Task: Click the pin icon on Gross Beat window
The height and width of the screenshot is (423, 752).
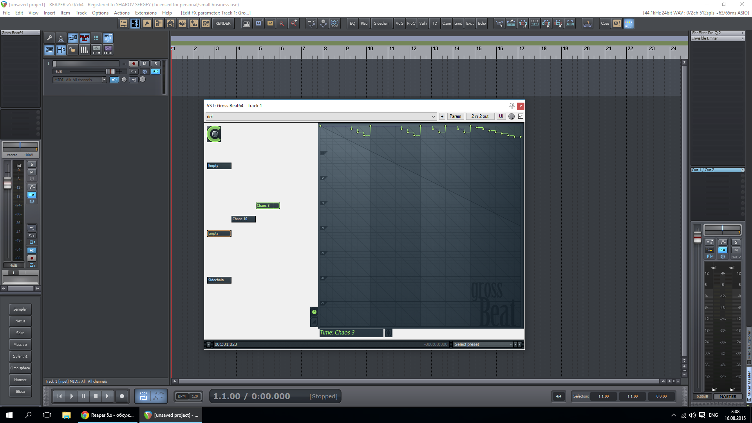Action: click(512, 106)
